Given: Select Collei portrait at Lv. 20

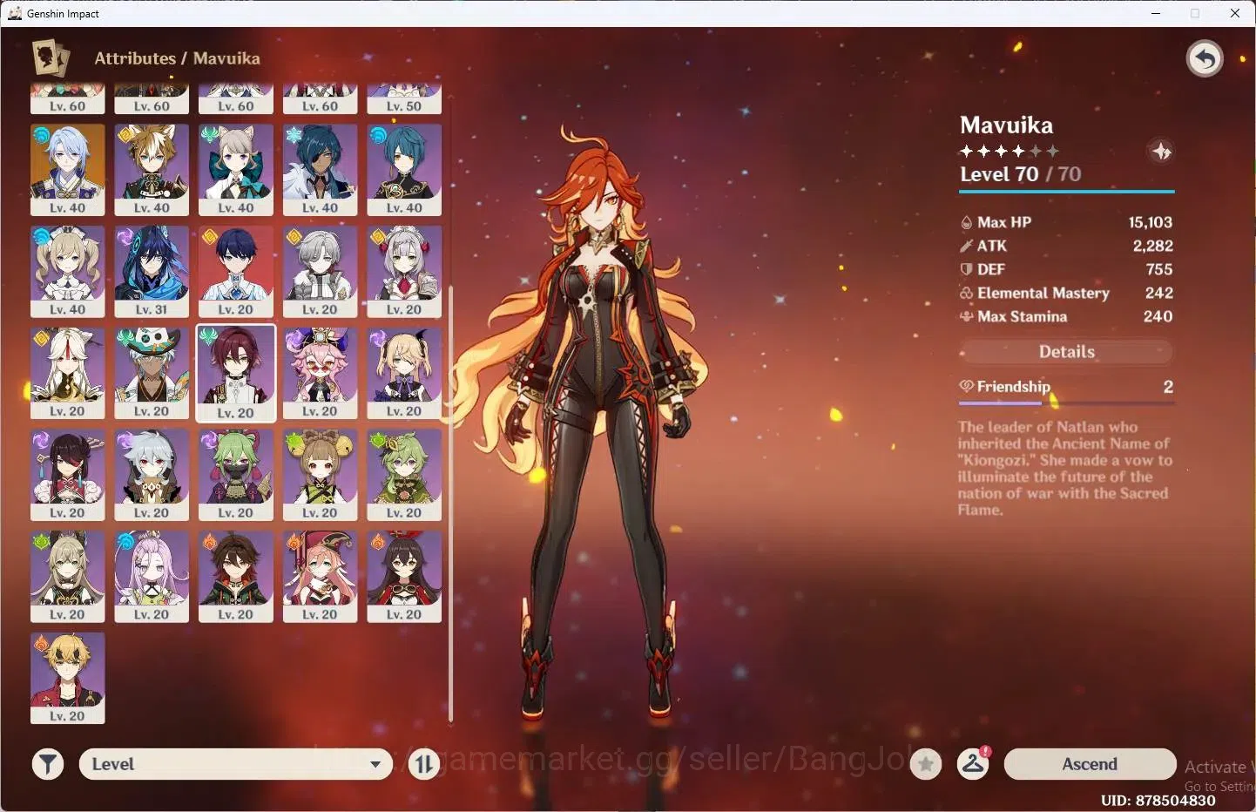Looking at the screenshot, I should coord(404,475).
